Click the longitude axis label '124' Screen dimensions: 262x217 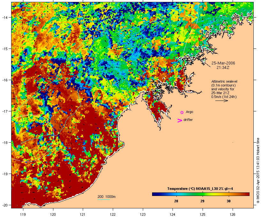tap(173, 214)
